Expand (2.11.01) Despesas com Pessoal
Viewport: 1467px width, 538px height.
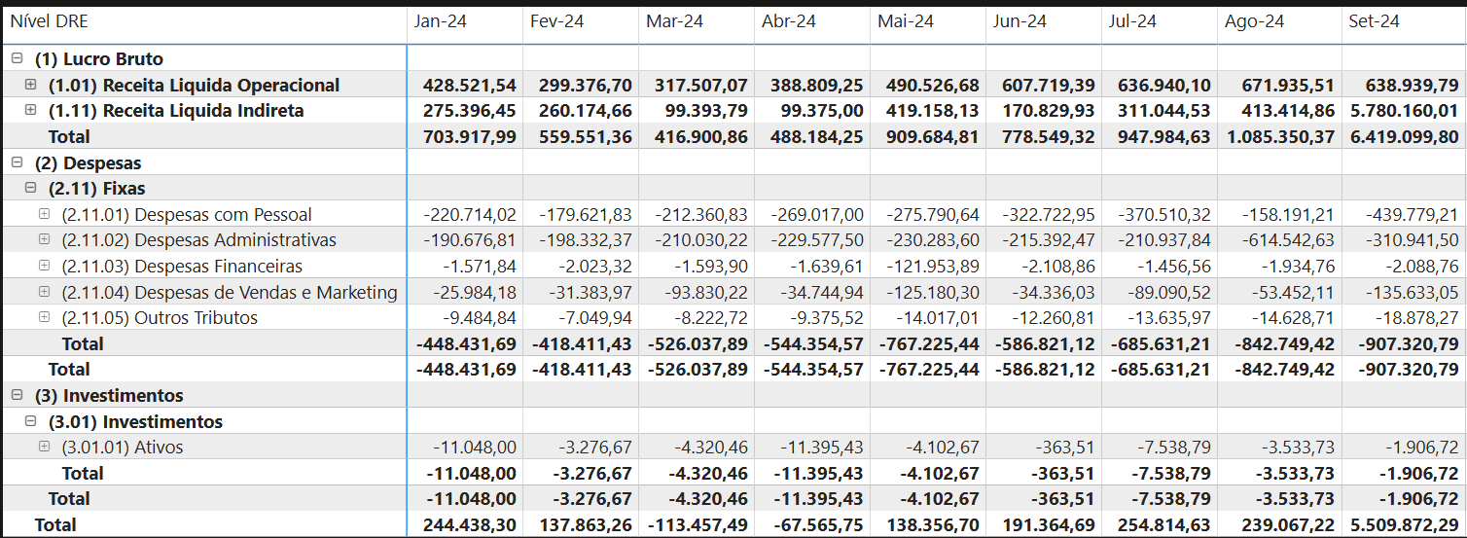tap(44, 214)
